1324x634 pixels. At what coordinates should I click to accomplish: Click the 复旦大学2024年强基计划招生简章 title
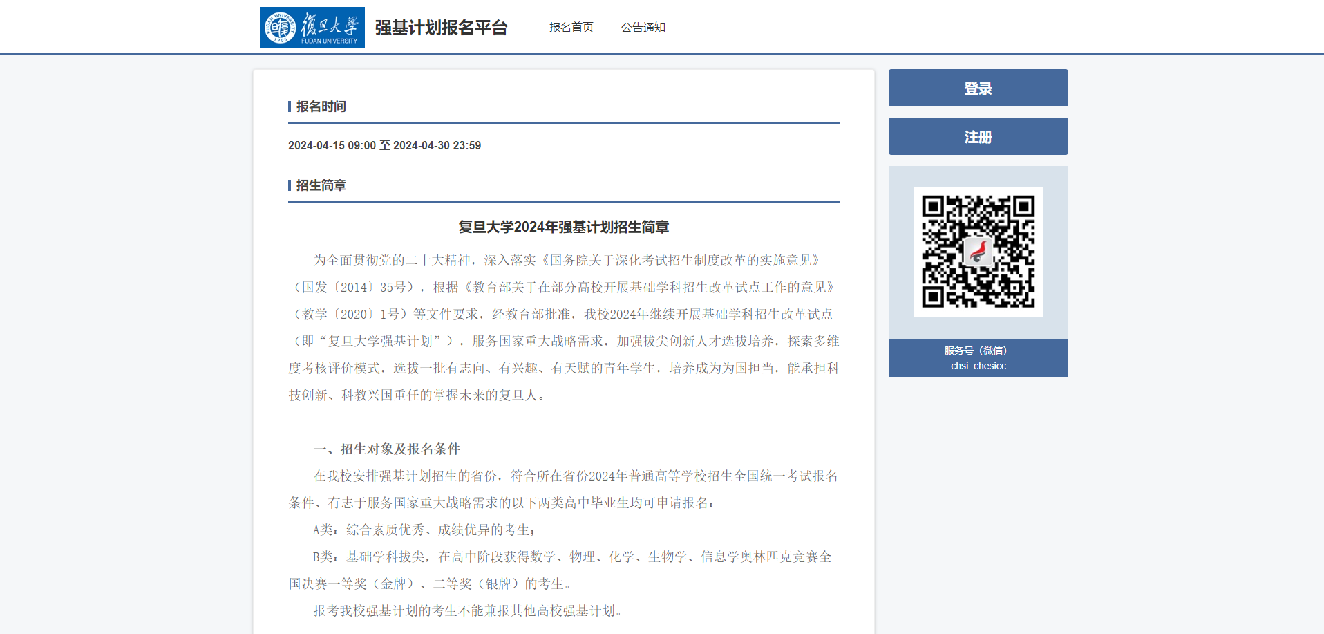(x=563, y=227)
